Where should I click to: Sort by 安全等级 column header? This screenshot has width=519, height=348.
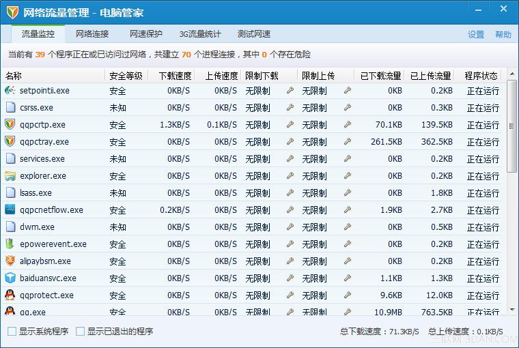[x=126, y=76]
